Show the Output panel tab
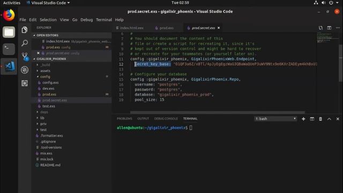 pyautogui.click(x=143, y=118)
